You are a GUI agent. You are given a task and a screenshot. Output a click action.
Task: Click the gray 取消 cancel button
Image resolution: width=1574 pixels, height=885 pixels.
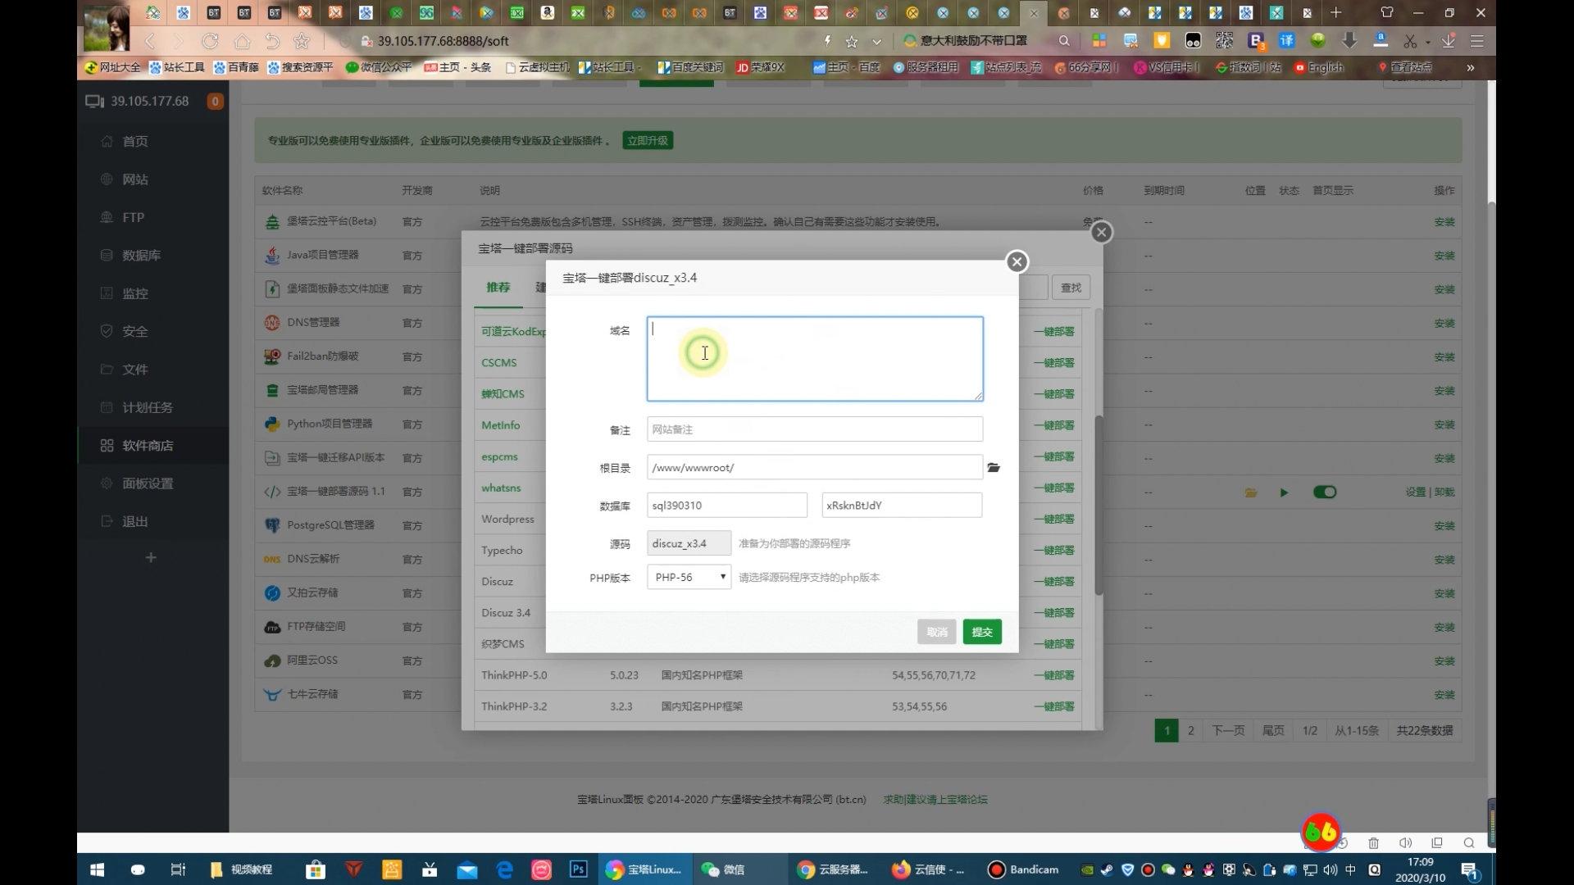pos(937,632)
